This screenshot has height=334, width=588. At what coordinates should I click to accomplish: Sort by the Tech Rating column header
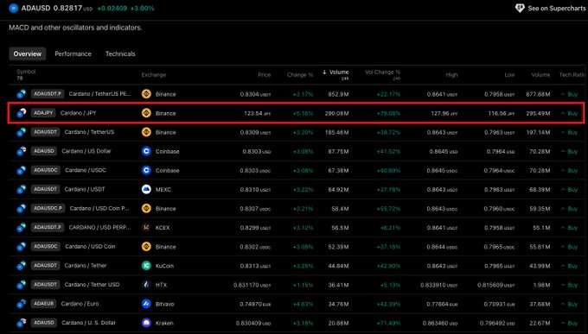[x=572, y=75]
